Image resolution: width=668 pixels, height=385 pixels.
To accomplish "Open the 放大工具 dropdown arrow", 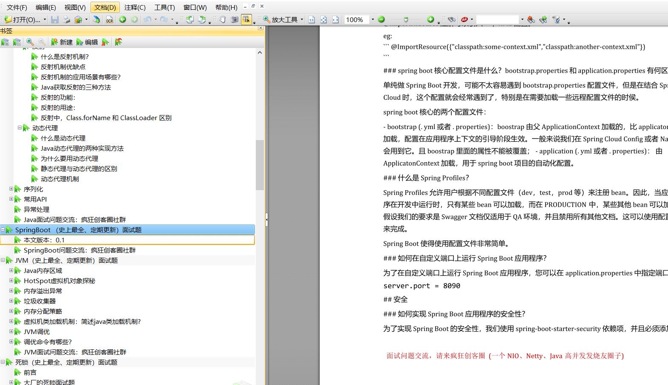I will pyautogui.click(x=302, y=20).
